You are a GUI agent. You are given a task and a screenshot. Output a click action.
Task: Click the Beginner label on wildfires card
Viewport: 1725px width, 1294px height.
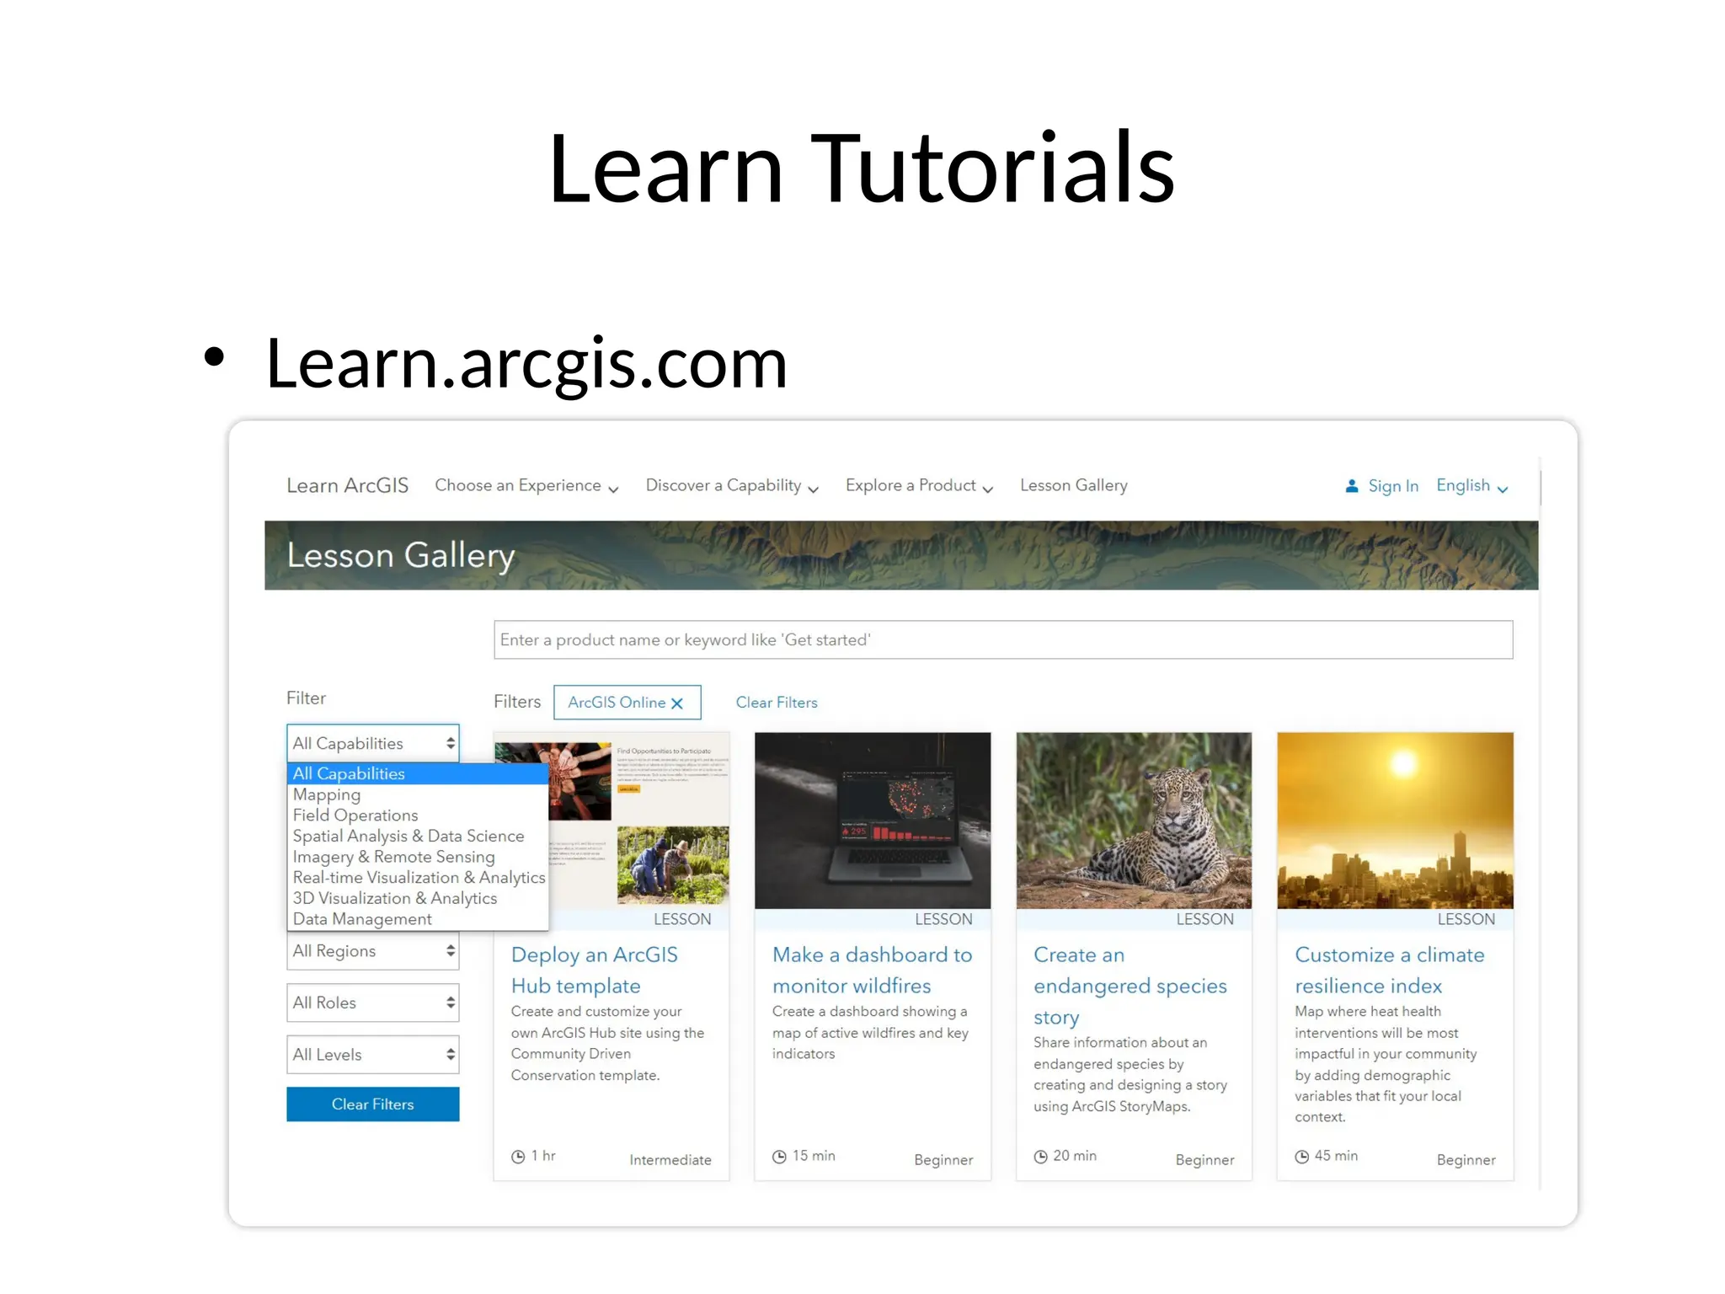click(943, 1160)
